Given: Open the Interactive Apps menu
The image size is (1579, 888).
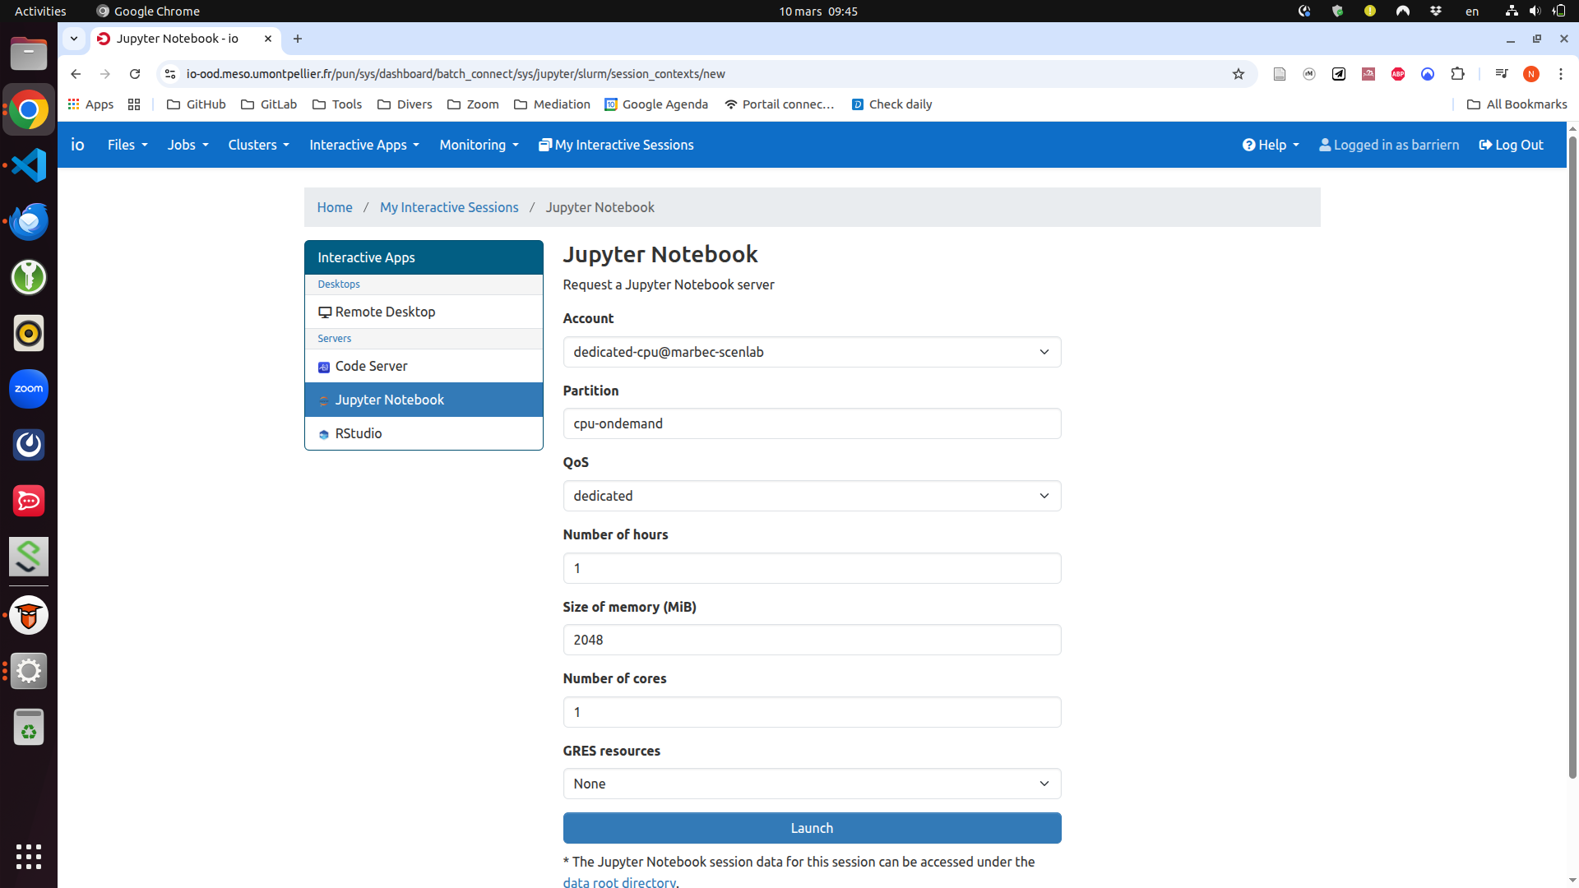Looking at the screenshot, I should point(363,145).
